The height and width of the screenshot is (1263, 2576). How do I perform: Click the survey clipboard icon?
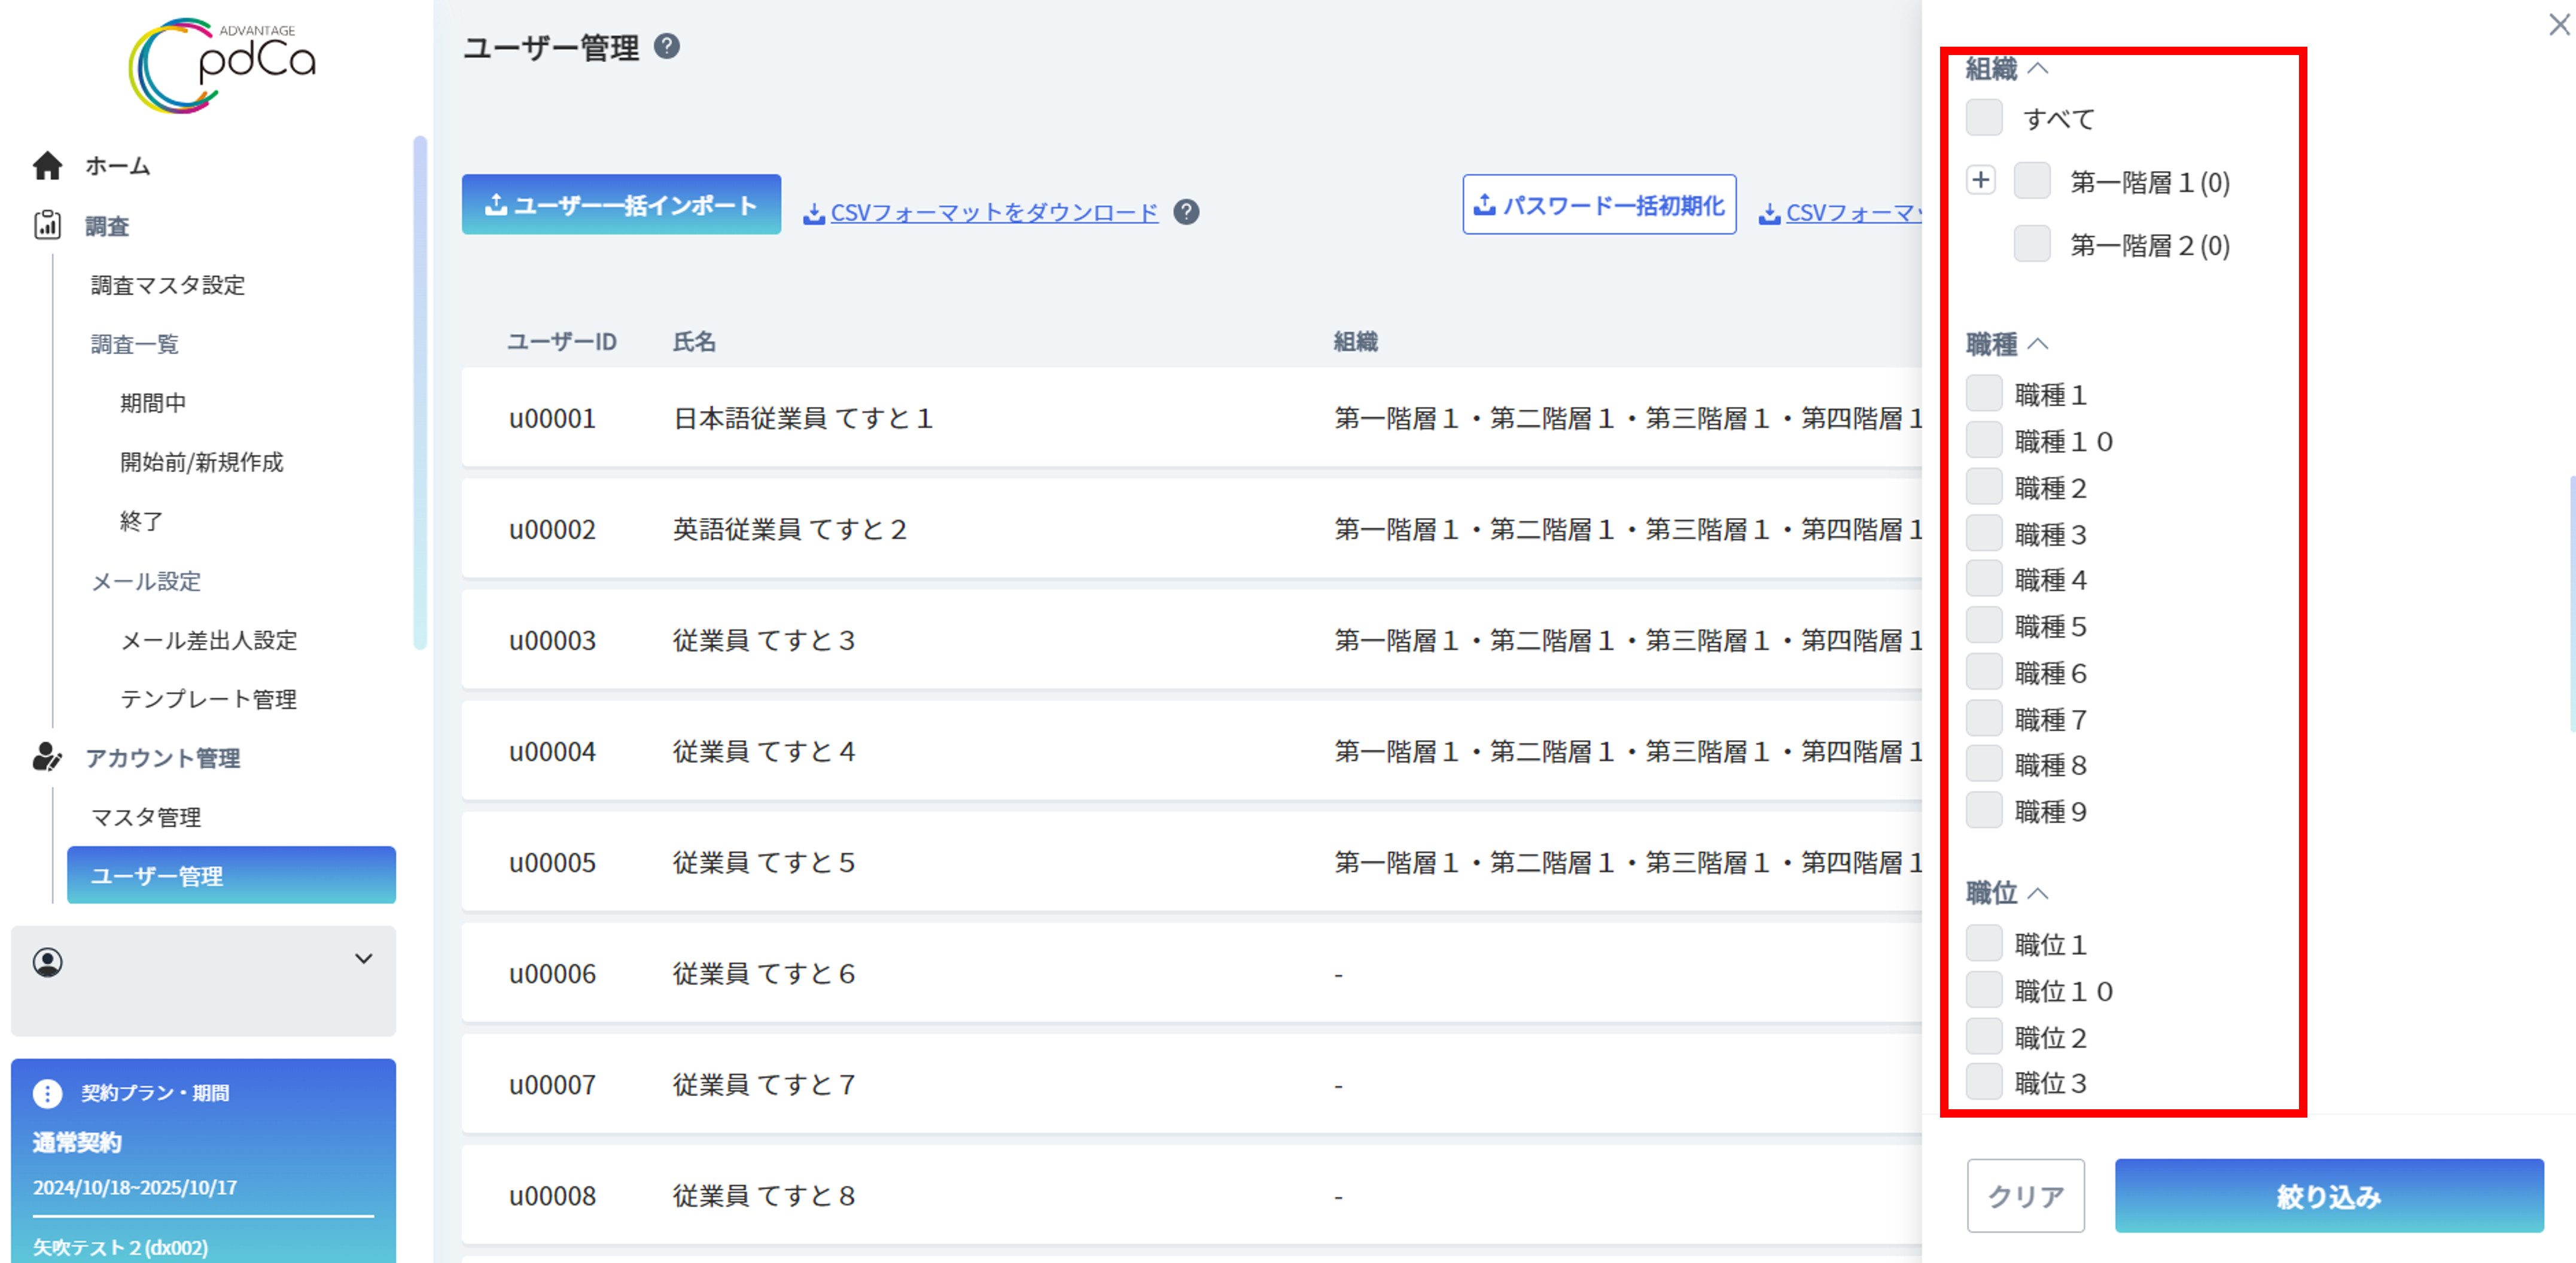click(47, 226)
